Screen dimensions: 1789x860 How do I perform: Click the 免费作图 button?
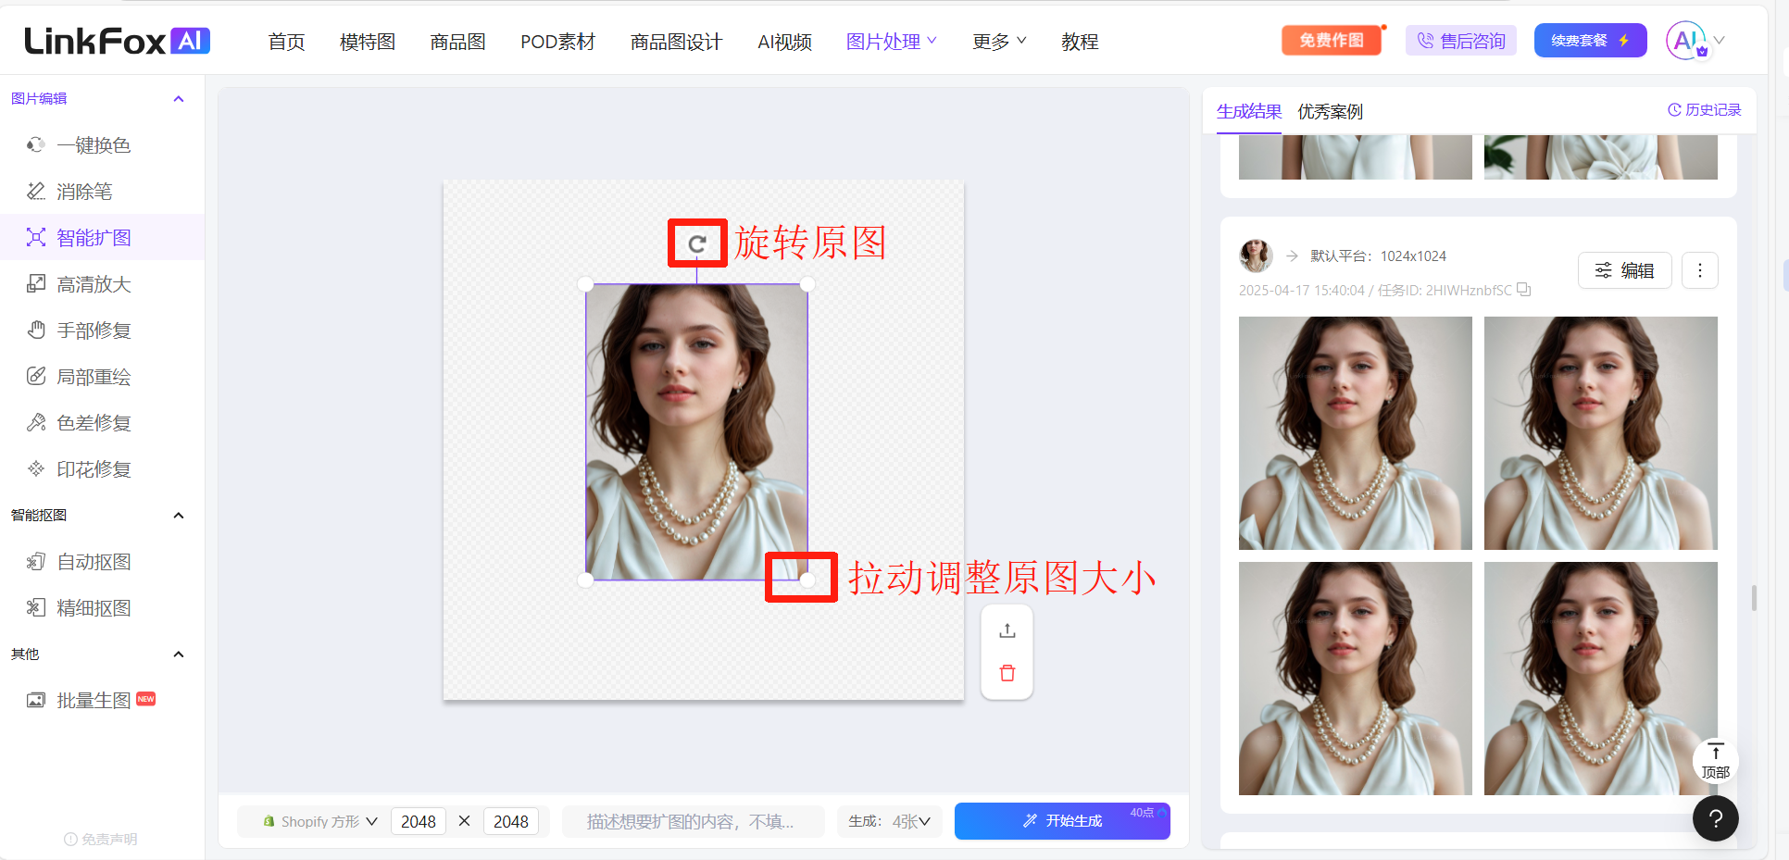pos(1332,41)
